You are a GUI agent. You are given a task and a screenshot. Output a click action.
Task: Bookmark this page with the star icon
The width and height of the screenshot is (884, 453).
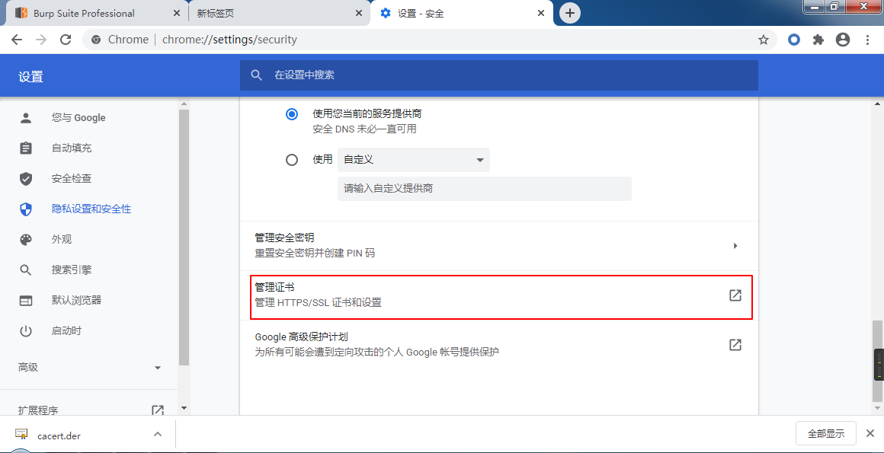(764, 40)
